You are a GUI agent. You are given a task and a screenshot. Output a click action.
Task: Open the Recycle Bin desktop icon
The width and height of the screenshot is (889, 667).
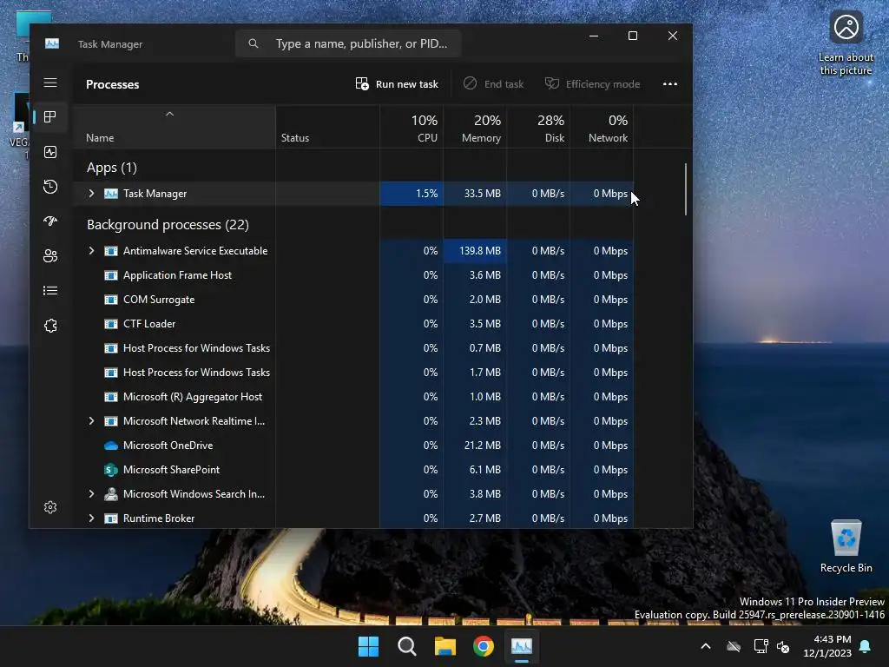[x=846, y=546]
